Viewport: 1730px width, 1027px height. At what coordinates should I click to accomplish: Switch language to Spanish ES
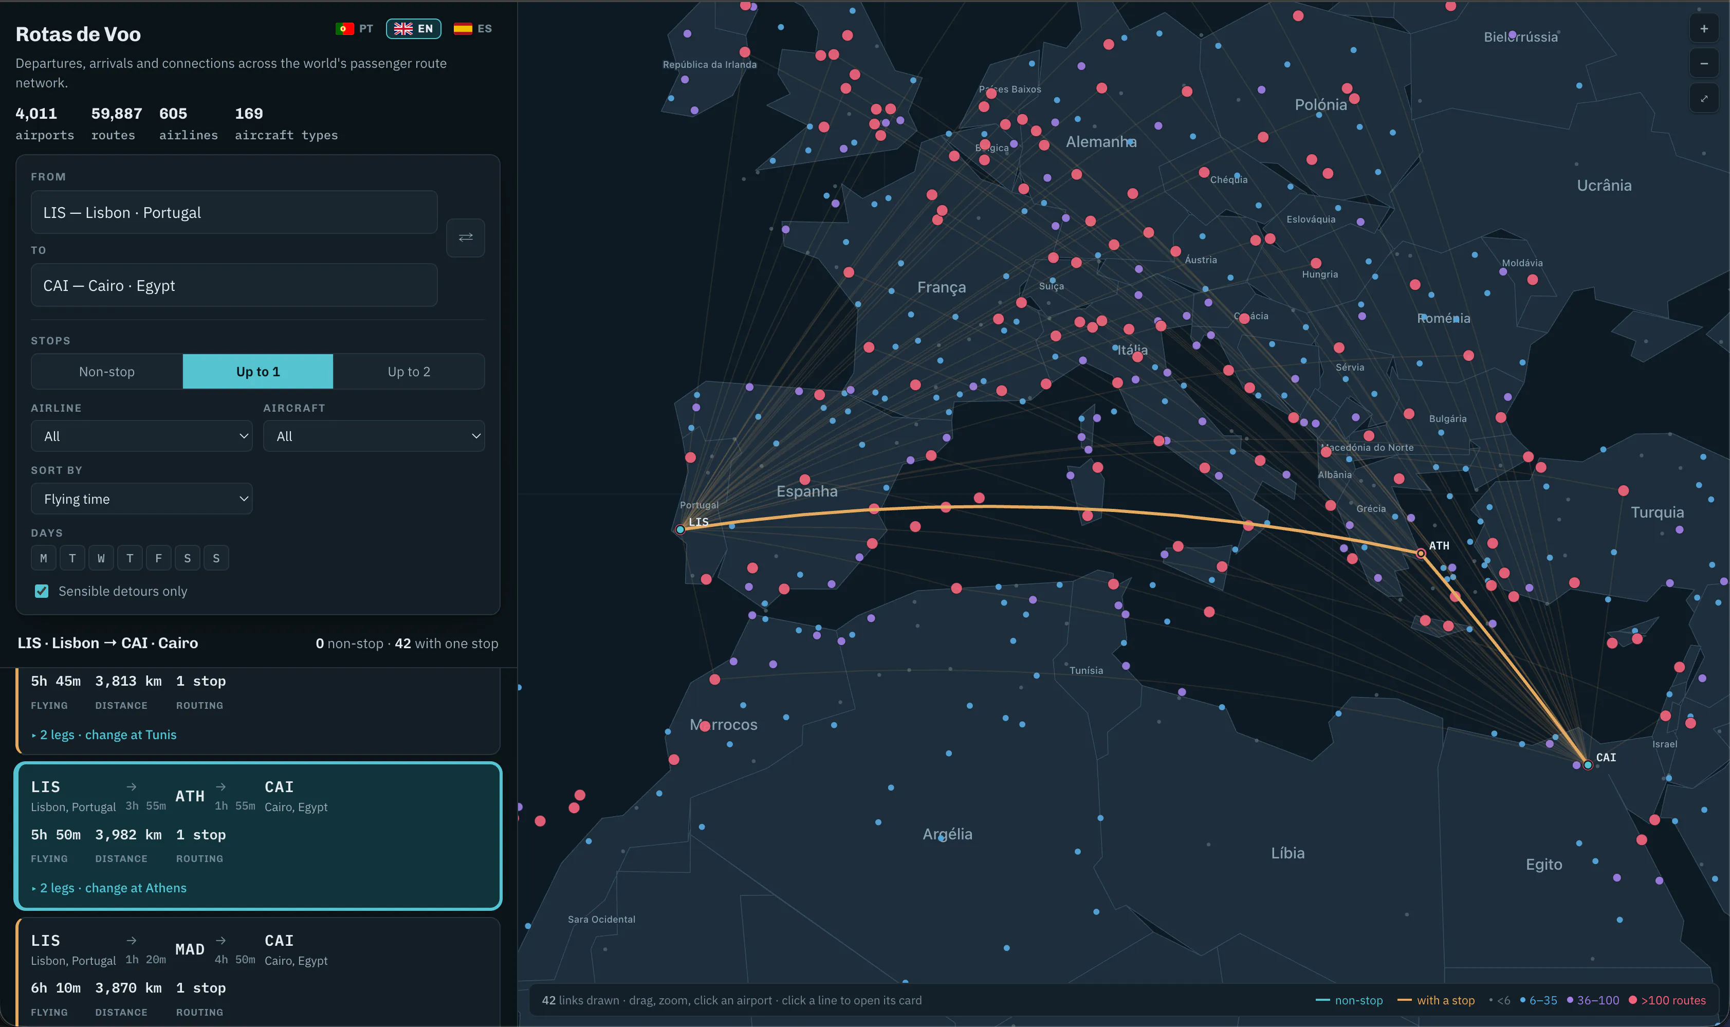[473, 28]
